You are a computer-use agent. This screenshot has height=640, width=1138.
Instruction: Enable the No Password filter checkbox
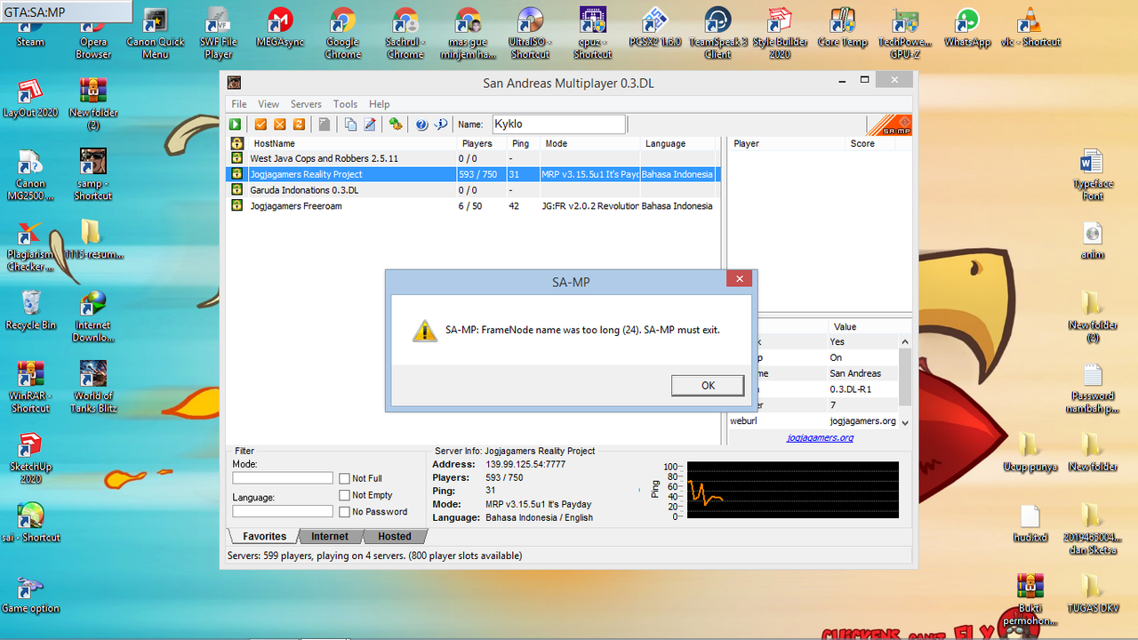coord(345,511)
